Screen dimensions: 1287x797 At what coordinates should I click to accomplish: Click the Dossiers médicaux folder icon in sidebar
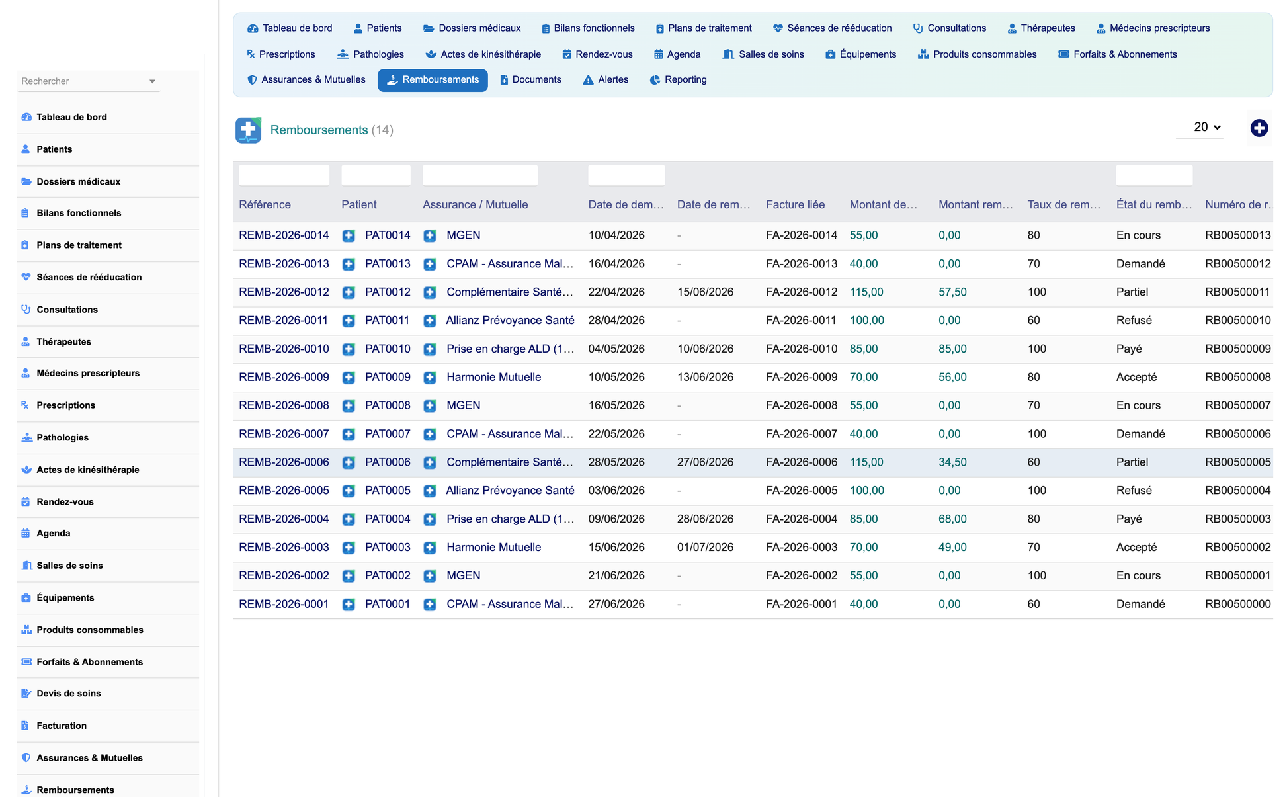26,181
